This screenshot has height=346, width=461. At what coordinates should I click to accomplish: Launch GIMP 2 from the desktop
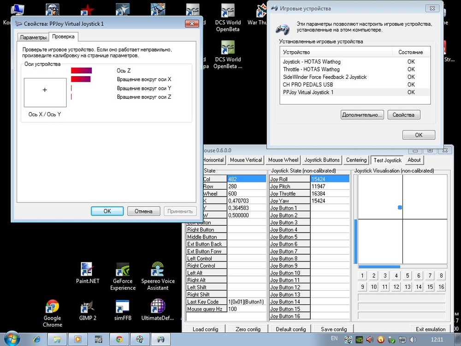pos(88,310)
